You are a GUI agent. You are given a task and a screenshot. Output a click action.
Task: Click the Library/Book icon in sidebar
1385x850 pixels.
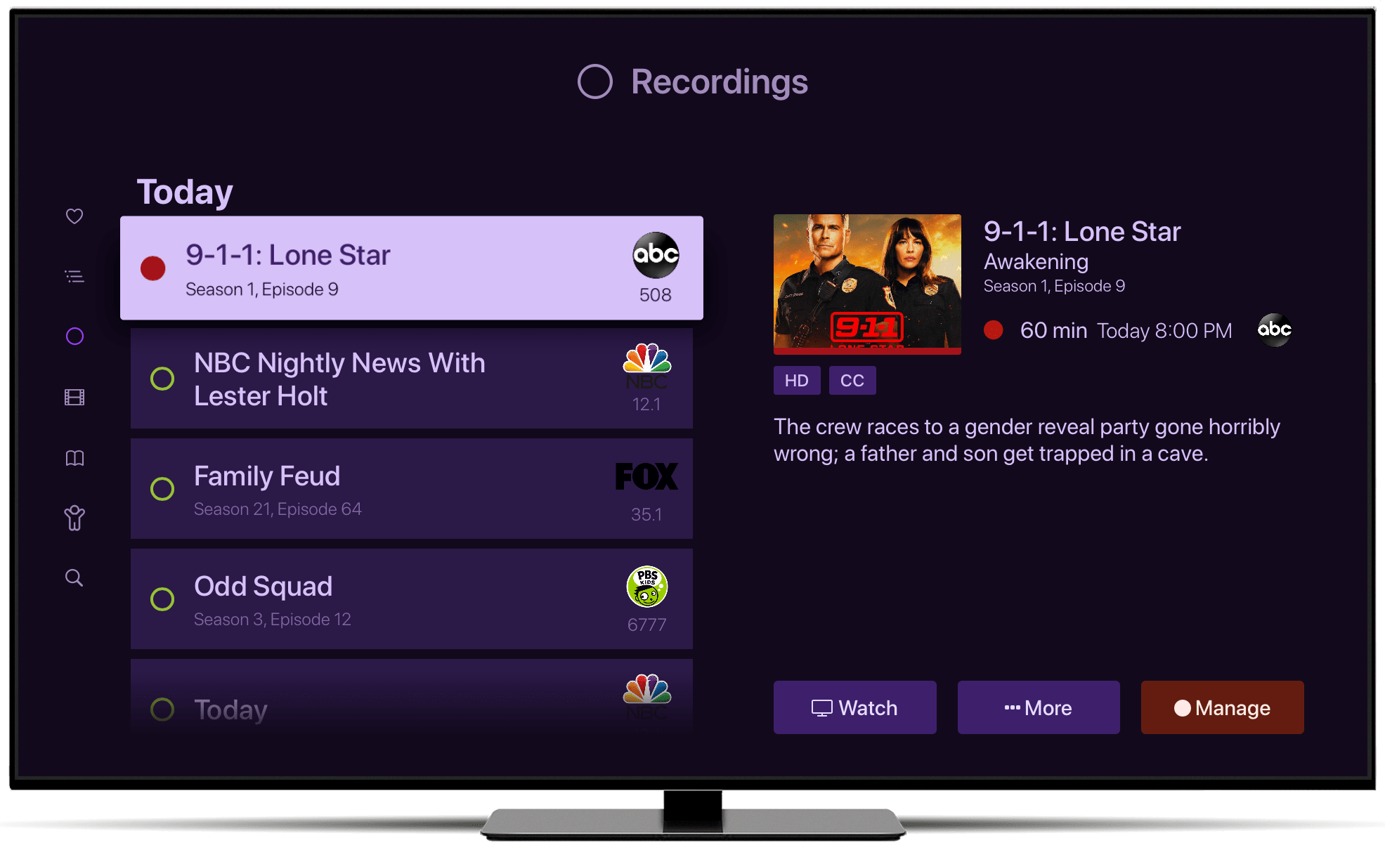point(74,459)
